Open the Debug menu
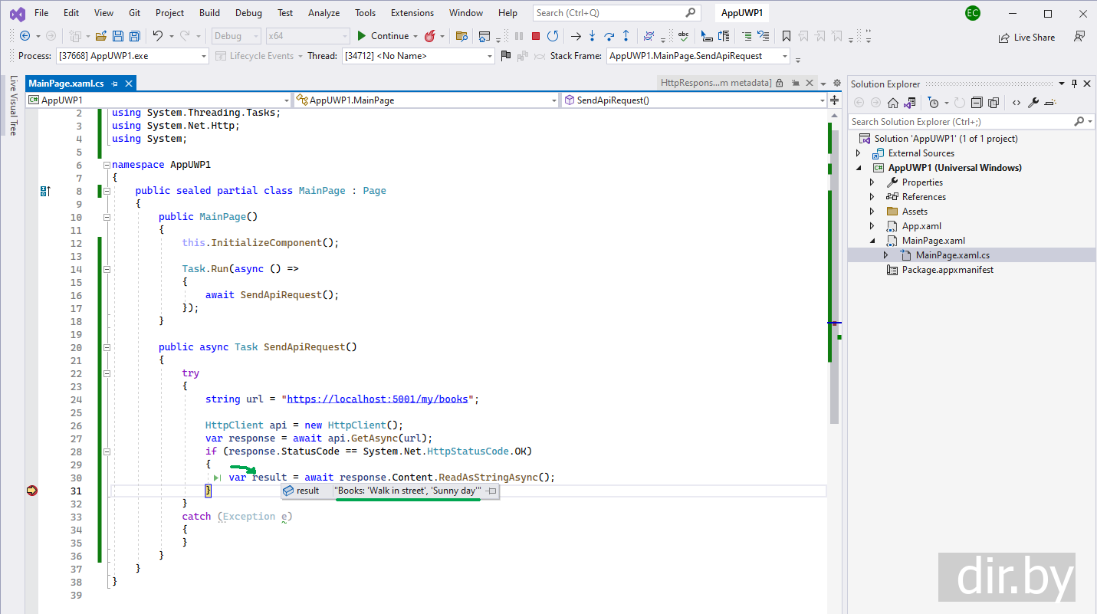Viewport: 1097px width, 614px height. point(248,13)
